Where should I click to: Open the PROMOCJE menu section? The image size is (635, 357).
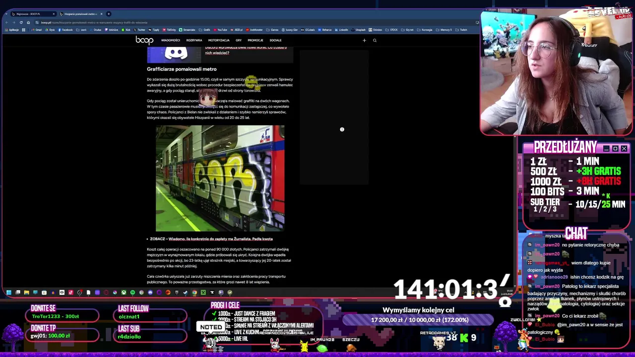(255, 40)
